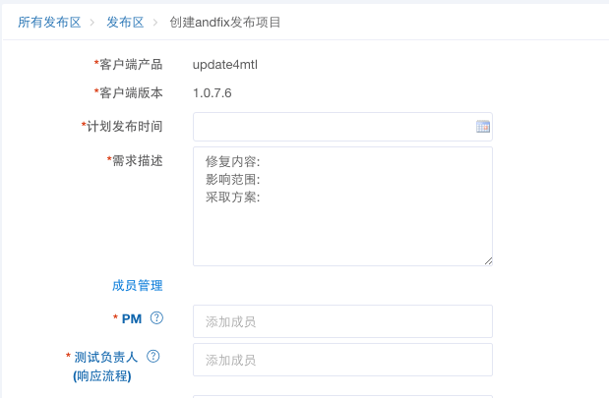
Task: Focus the 计划发布时间 date field
Action: tap(335, 127)
